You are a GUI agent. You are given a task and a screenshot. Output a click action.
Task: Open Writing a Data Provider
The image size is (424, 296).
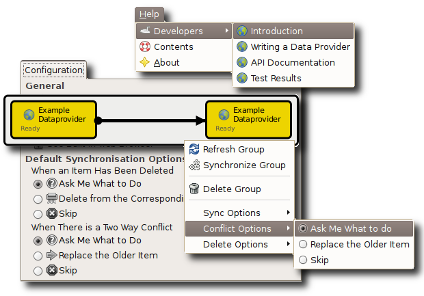pyautogui.click(x=293, y=46)
